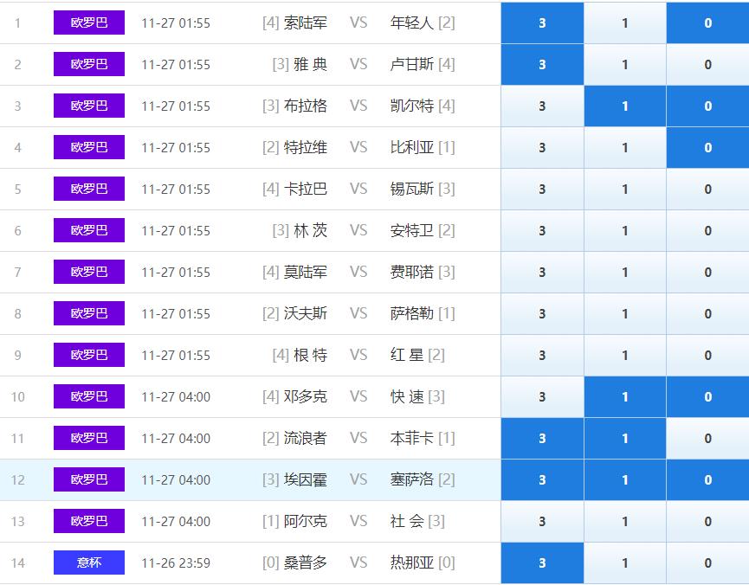This screenshot has height=585, width=749.
Task: Select home win 3 for 布拉格 vs 凯尔特
Action: click(x=542, y=106)
